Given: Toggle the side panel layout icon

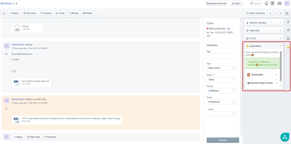Looking at the screenshot, I should (x=287, y=13).
